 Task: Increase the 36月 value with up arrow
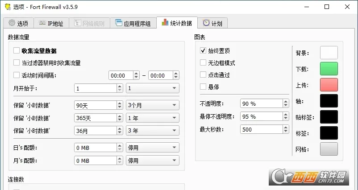pyautogui.click(x=120, y=128)
